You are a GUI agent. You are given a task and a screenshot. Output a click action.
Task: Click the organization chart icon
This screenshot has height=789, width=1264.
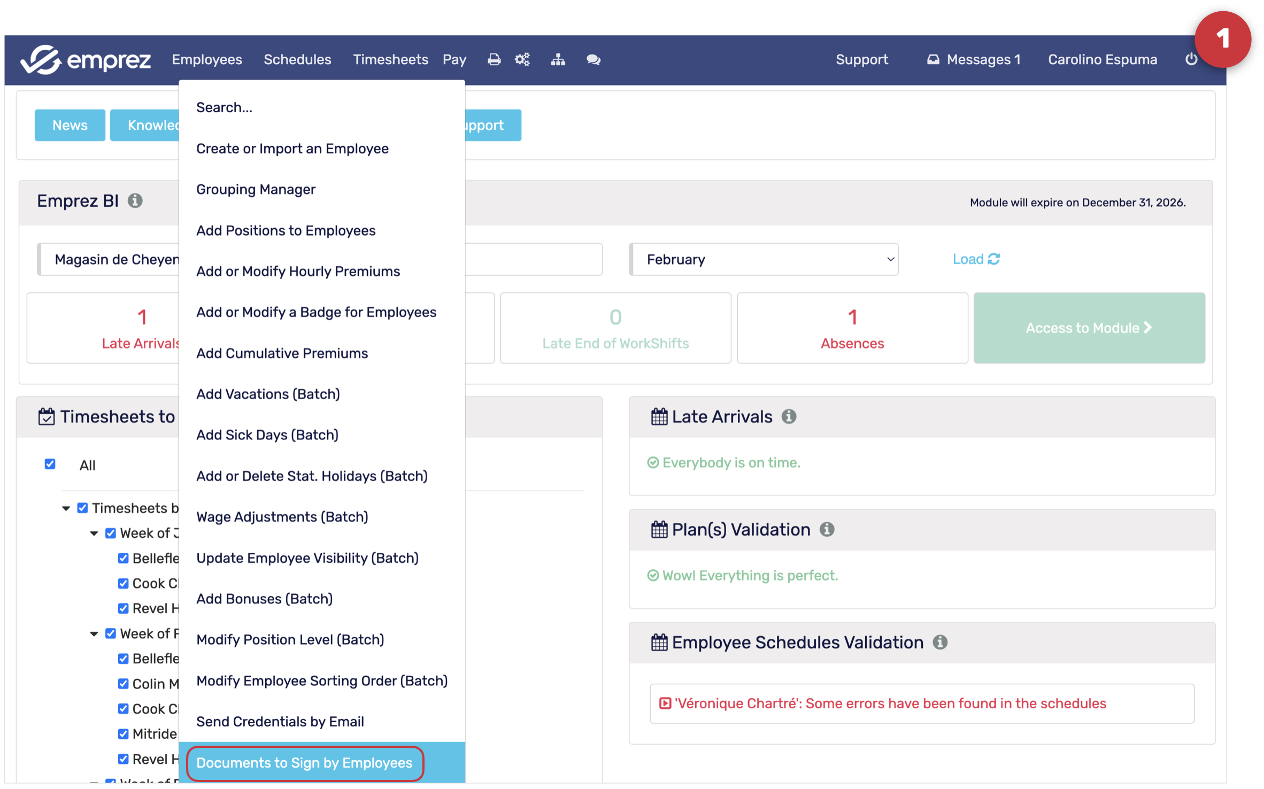click(x=558, y=59)
